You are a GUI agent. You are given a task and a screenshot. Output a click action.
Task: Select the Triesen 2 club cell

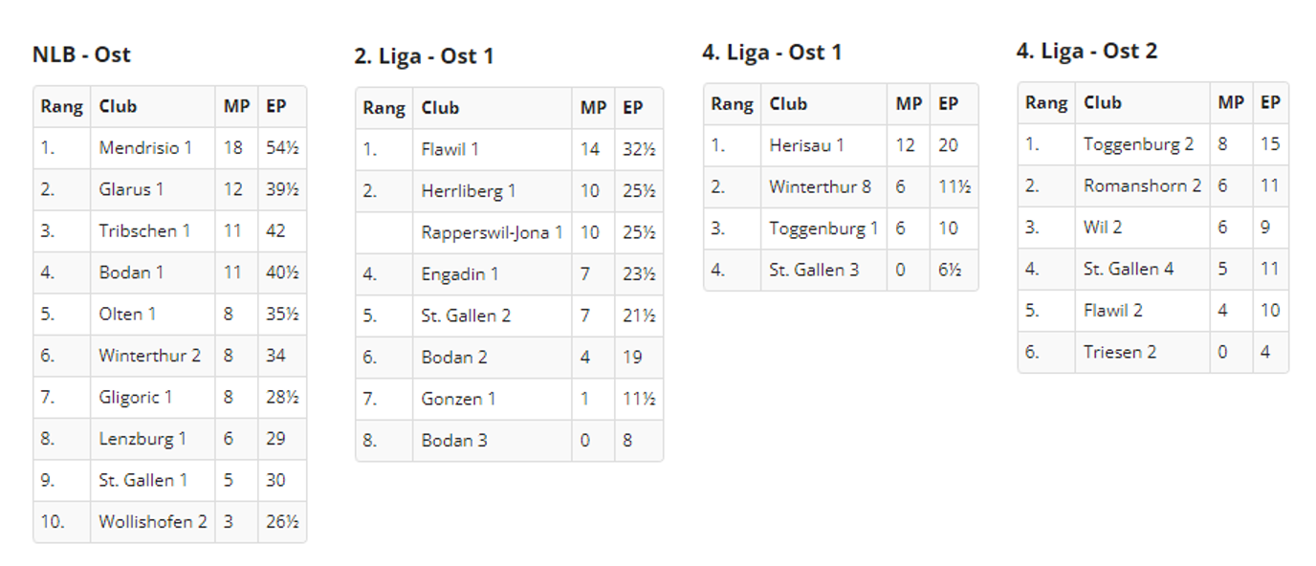(x=1119, y=352)
